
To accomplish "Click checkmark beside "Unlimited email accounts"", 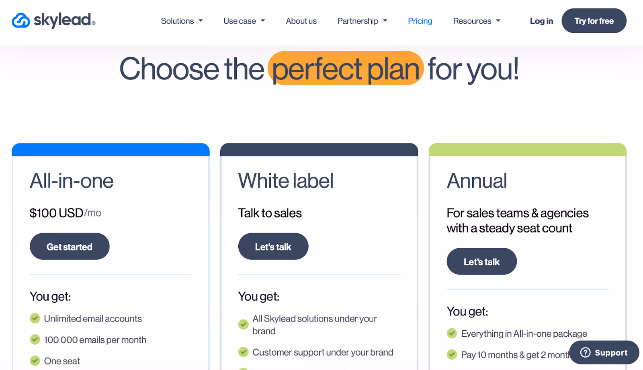I will [35, 318].
